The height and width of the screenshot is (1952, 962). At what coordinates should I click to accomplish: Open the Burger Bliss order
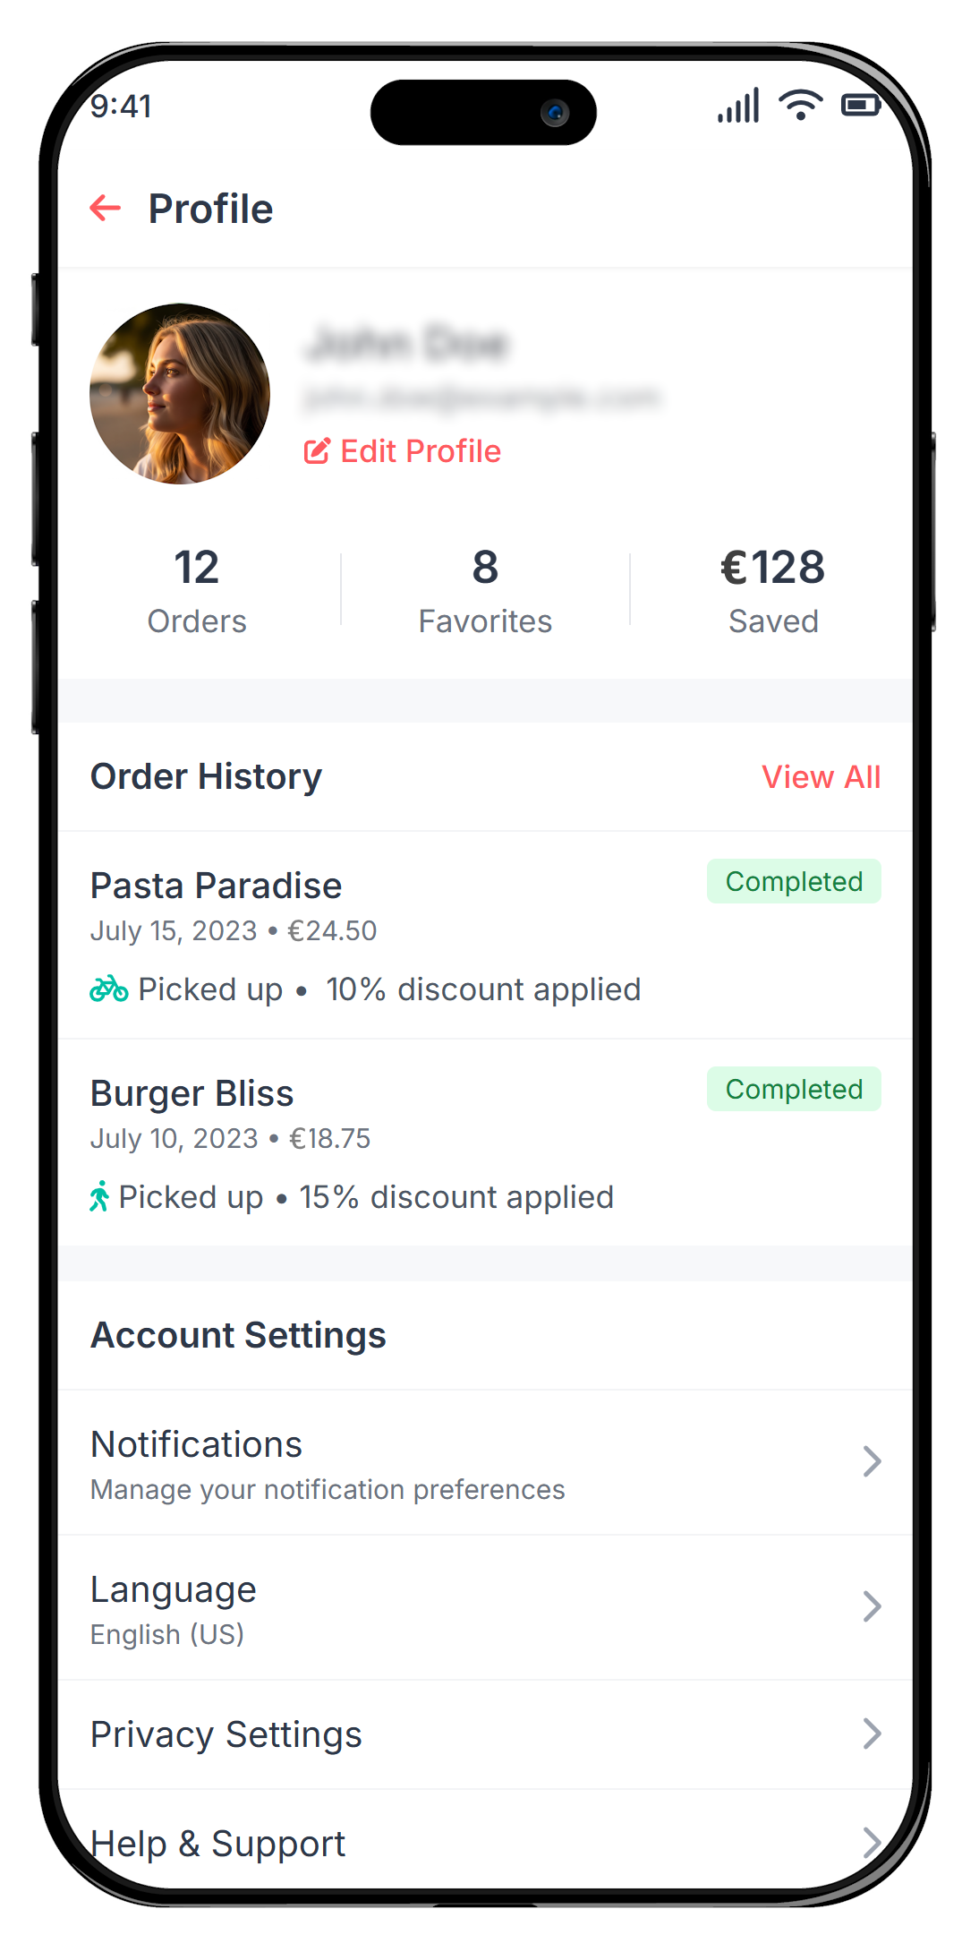(x=192, y=1094)
